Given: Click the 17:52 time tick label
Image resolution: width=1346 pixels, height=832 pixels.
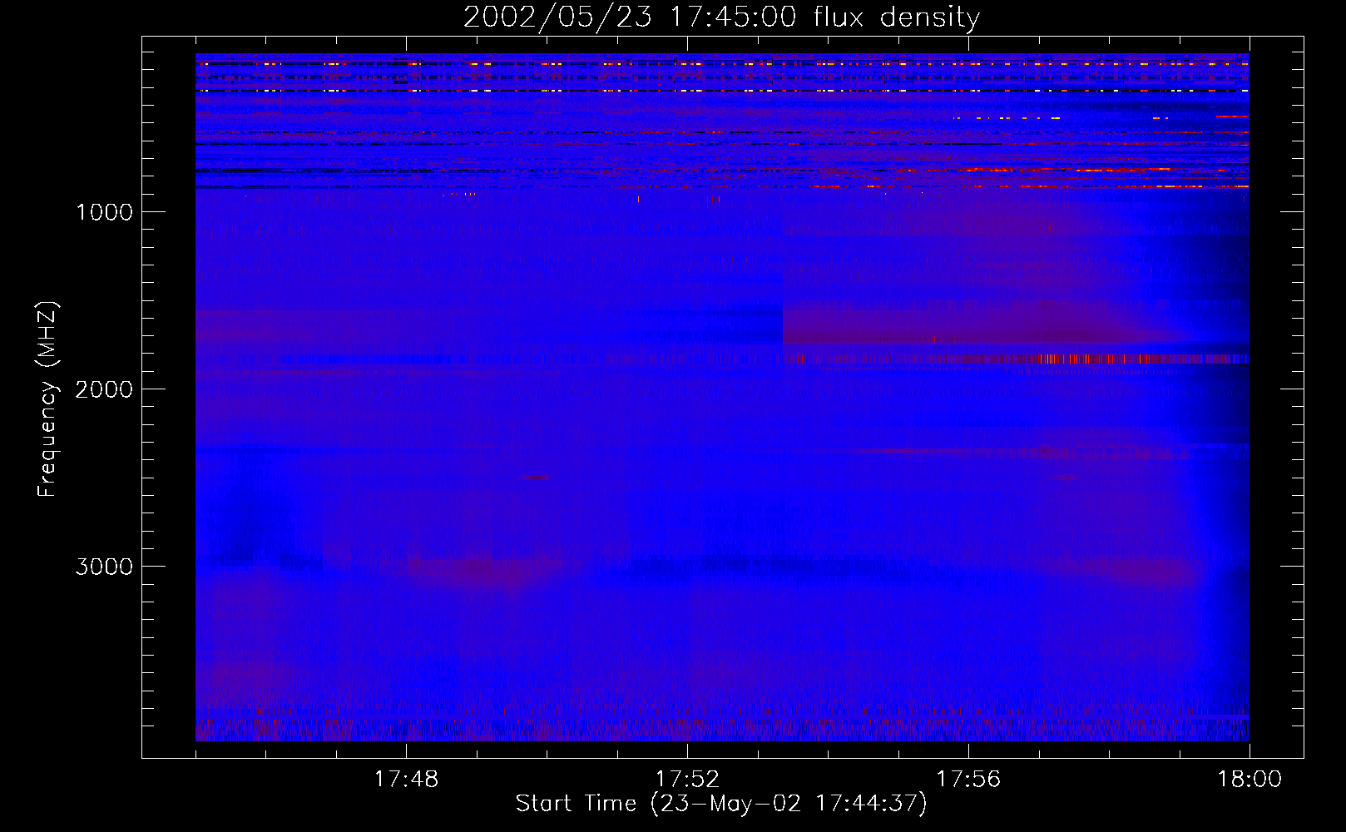Looking at the screenshot, I should pos(687,780).
